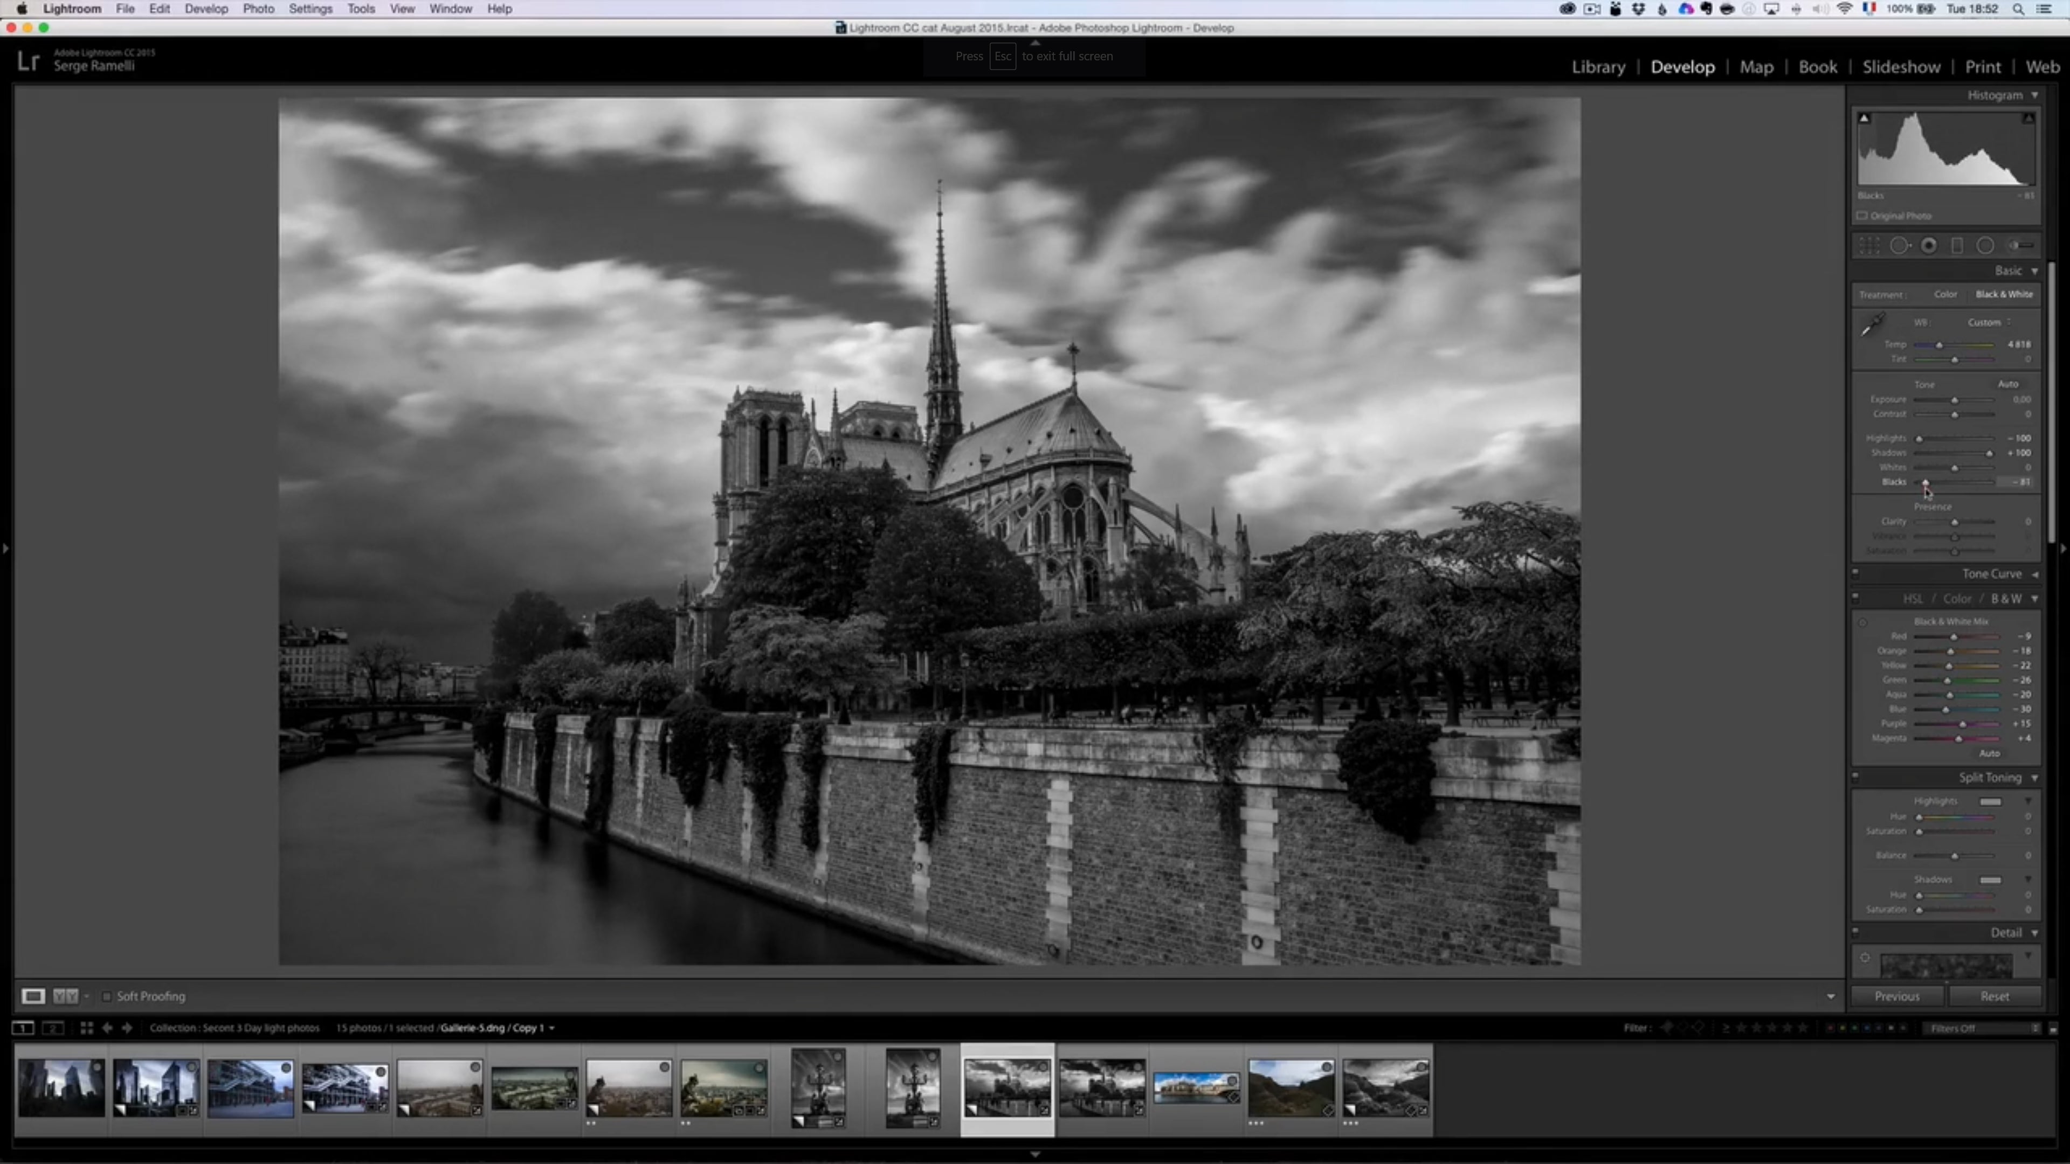Click Auto in the Black & White Mix
This screenshot has height=1164, width=2070.
1990,753
